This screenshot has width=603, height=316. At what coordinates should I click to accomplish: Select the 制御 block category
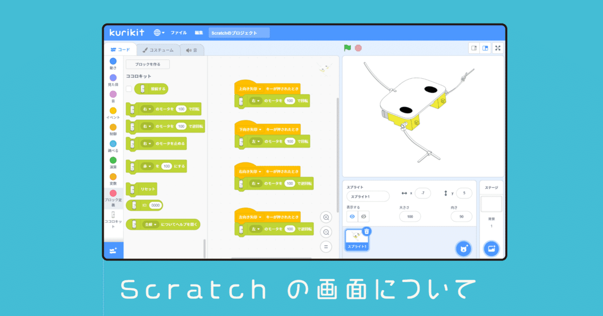click(x=113, y=130)
